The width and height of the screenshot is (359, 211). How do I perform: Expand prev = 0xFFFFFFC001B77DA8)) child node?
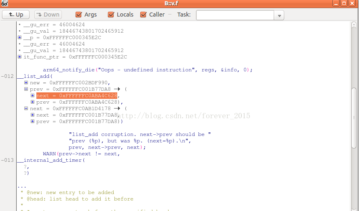(32, 121)
